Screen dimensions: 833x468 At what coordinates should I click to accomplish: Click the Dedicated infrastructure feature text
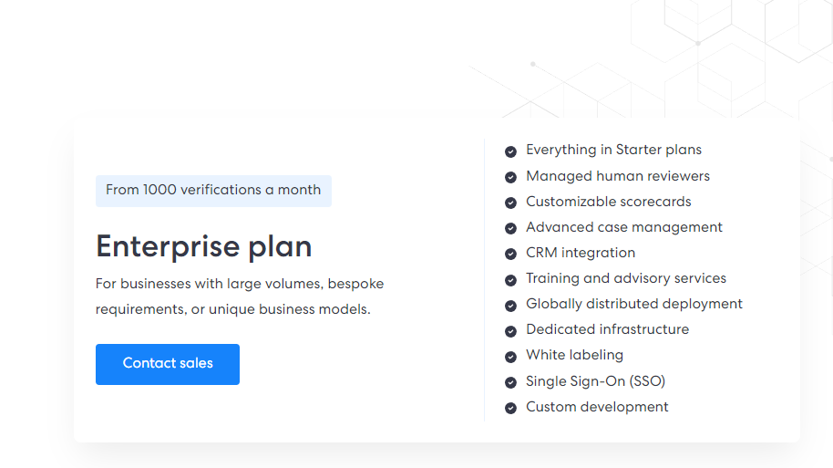point(607,329)
